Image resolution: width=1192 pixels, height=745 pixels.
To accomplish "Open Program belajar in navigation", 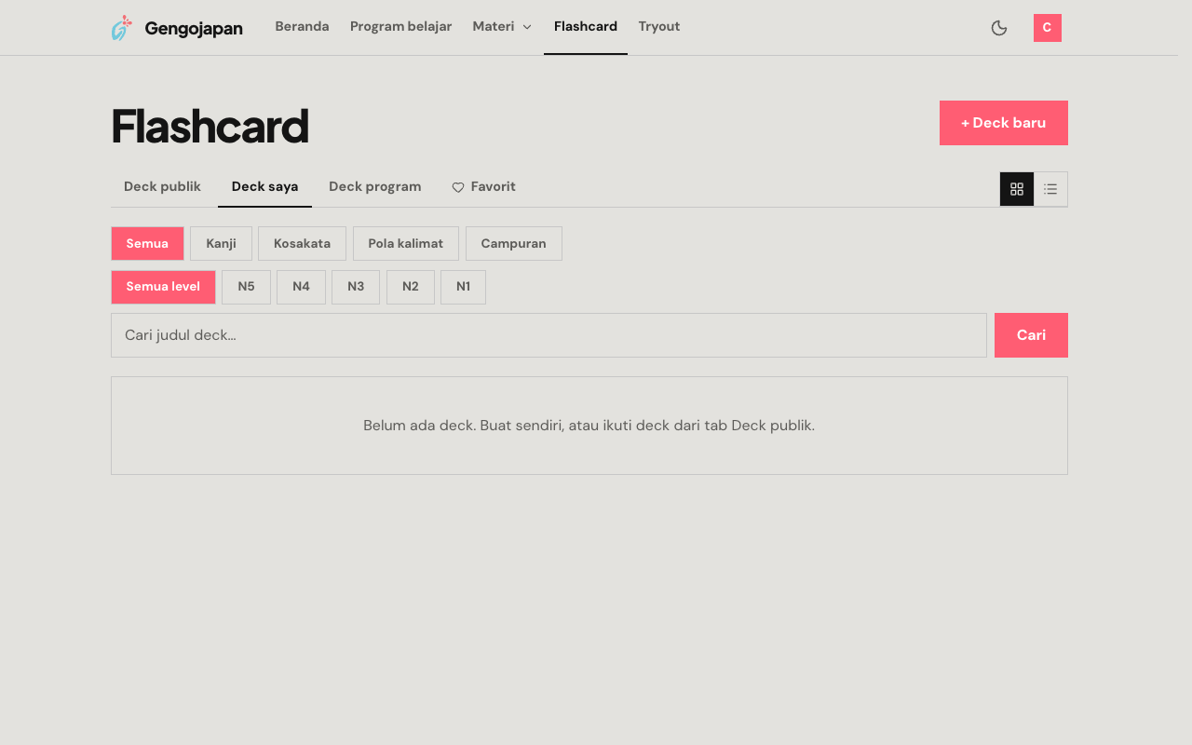I will [x=400, y=27].
